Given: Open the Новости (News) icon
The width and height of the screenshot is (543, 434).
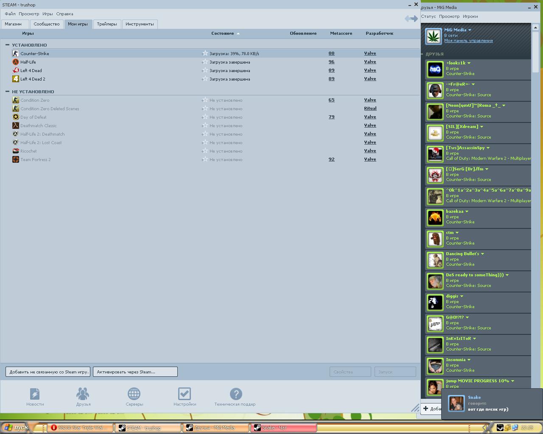Looking at the screenshot, I should pos(35,394).
